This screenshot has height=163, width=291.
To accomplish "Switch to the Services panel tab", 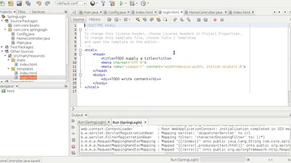I will pyautogui.click(x=38, y=12).
